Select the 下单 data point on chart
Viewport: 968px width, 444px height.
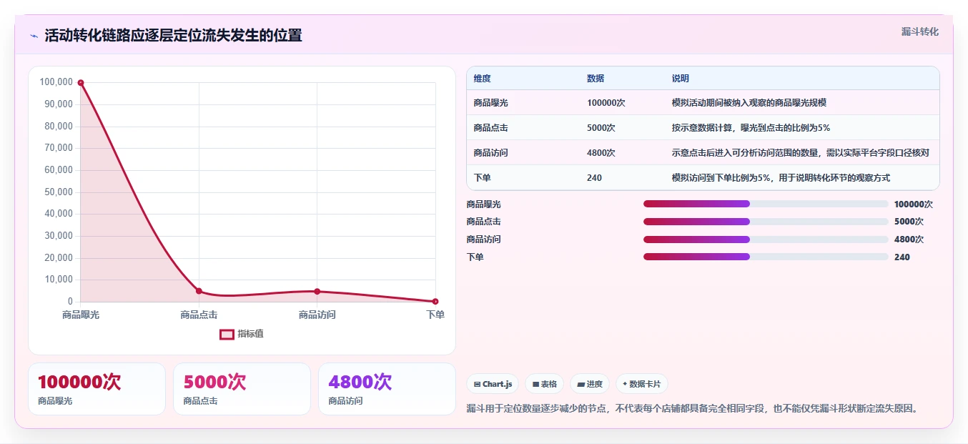coord(435,302)
